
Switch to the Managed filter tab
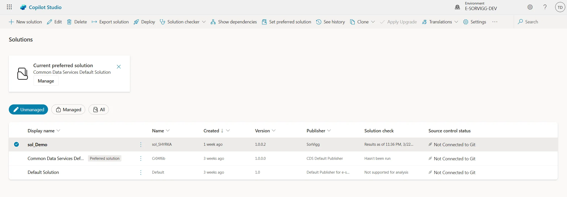coord(68,109)
